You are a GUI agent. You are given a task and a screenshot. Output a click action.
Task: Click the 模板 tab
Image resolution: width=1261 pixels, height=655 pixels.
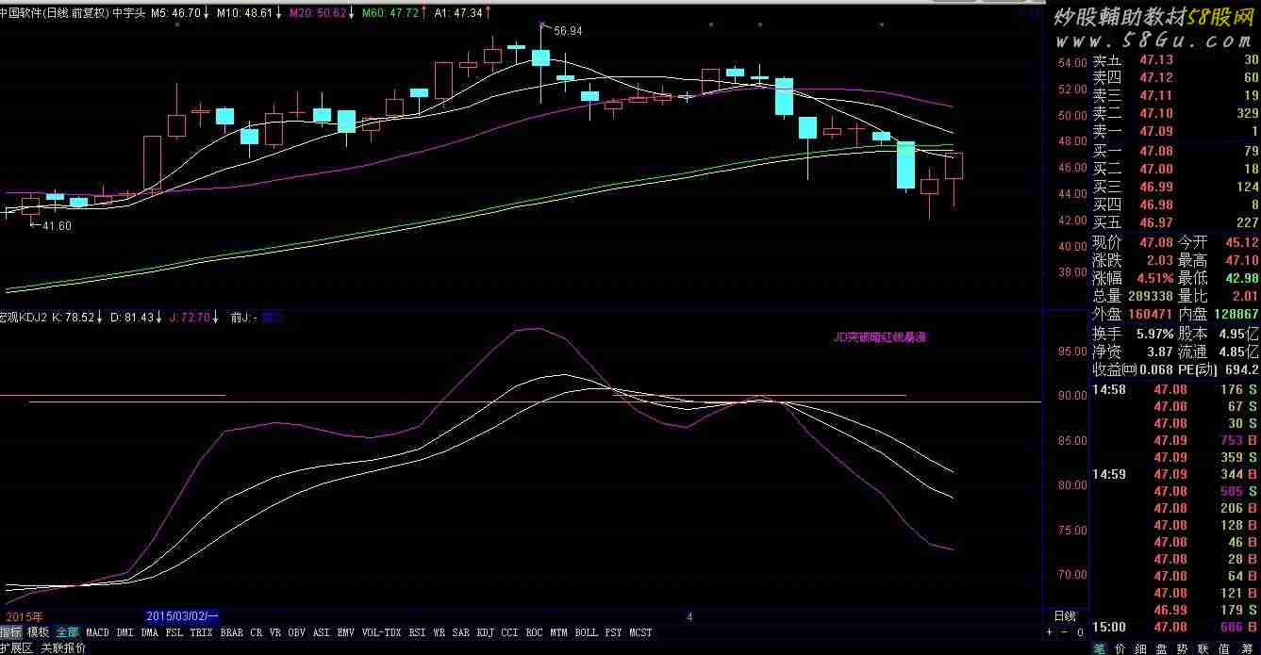point(38,632)
